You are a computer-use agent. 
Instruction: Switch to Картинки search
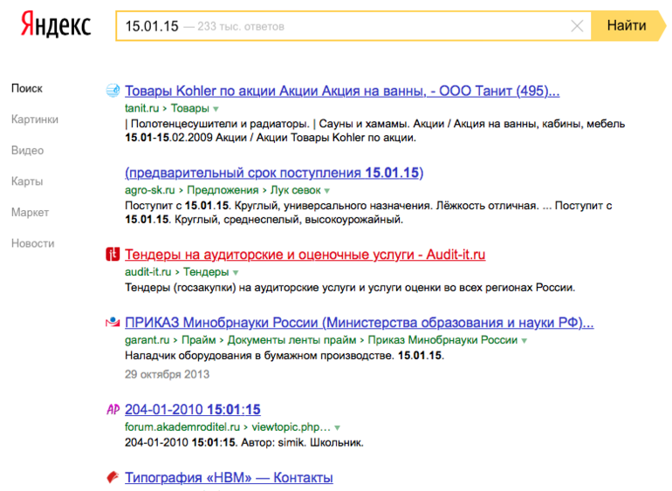coord(35,119)
